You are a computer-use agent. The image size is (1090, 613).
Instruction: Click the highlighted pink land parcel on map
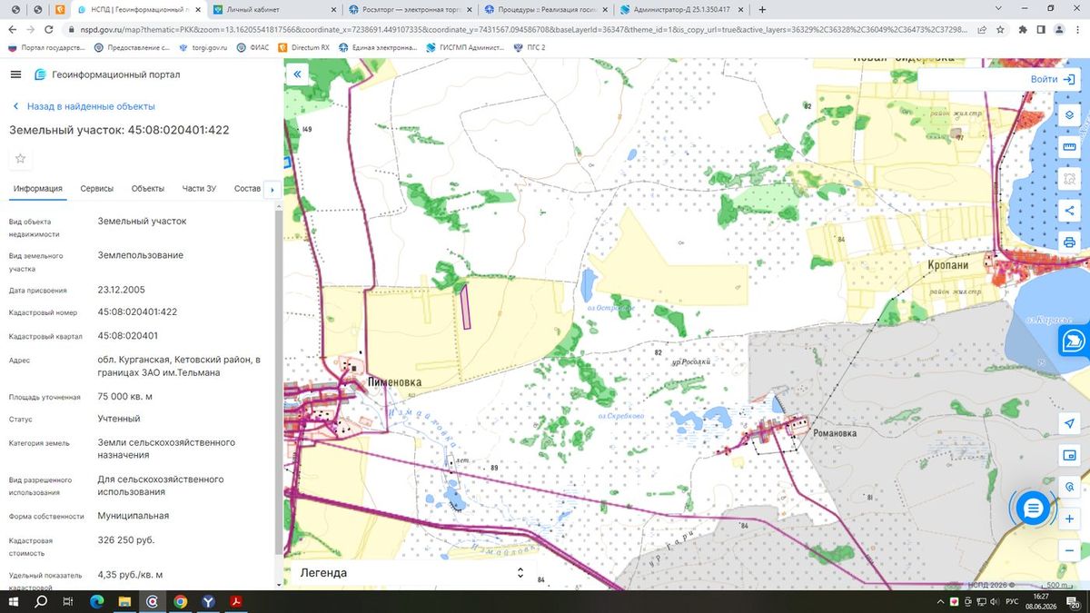point(465,307)
